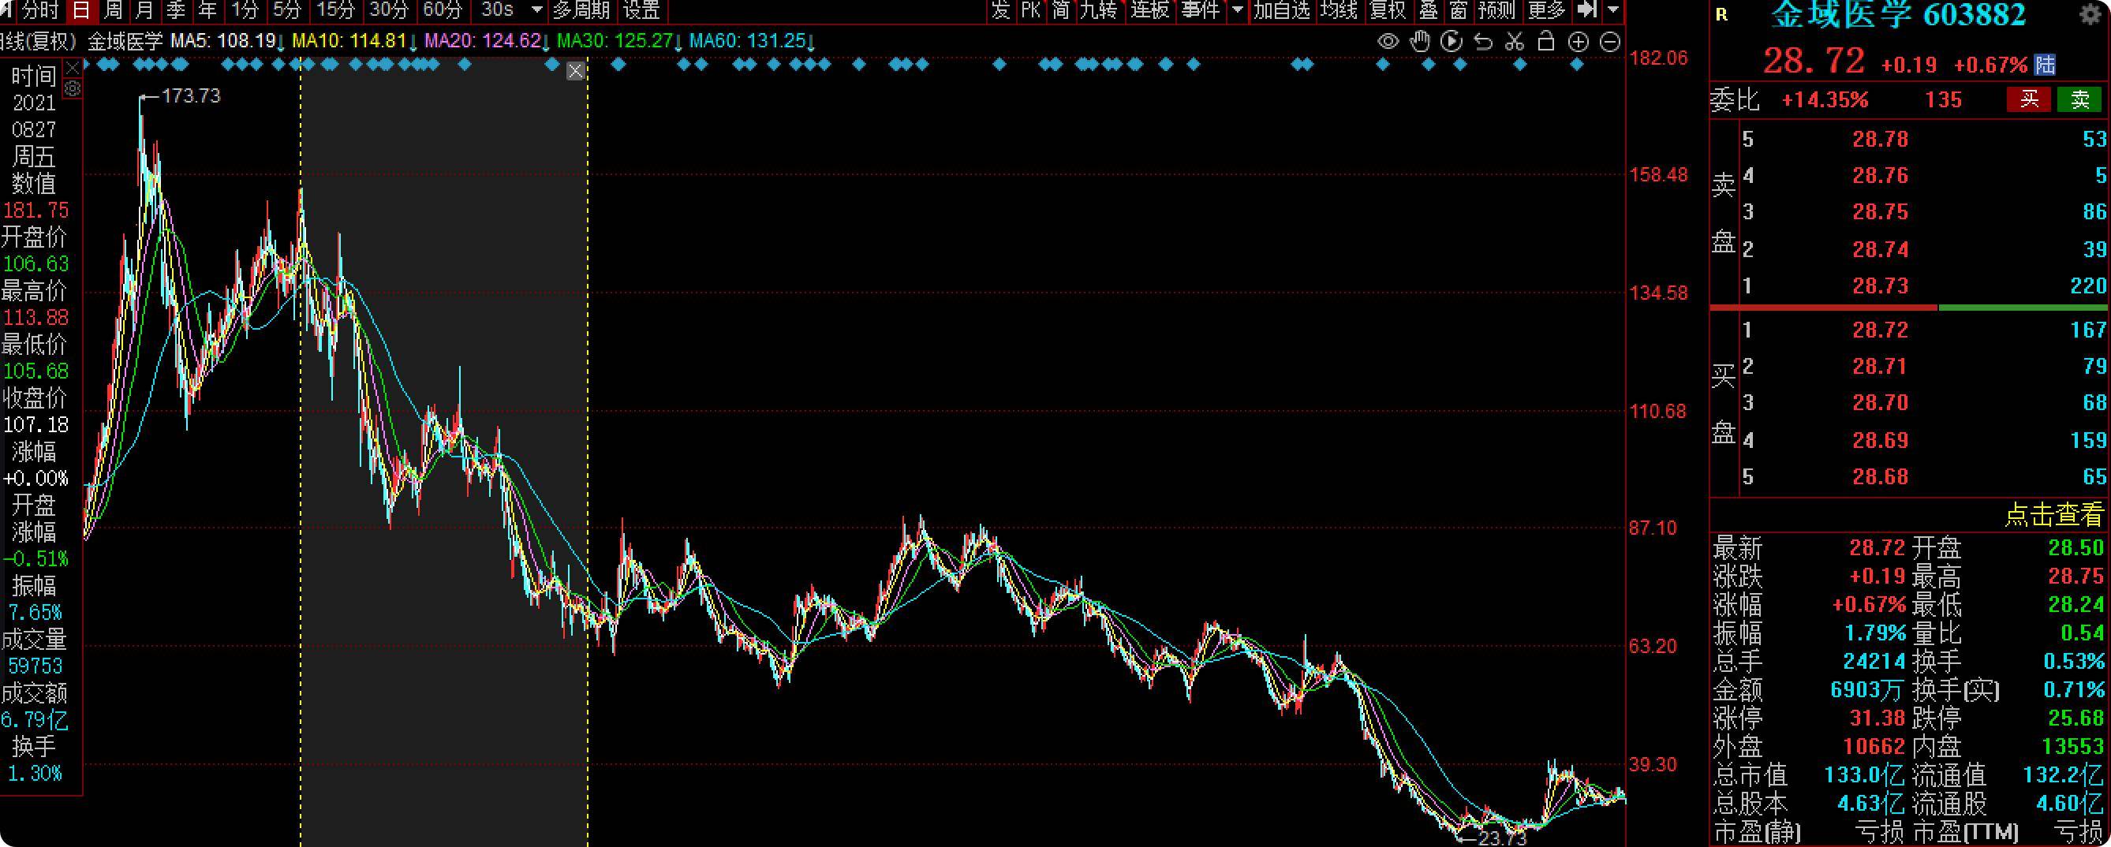
Task: Click the 简 simplified view button
Action: click(x=1061, y=11)
